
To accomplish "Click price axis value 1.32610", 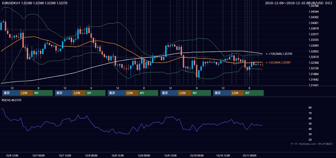I will [x=314, y=57].
